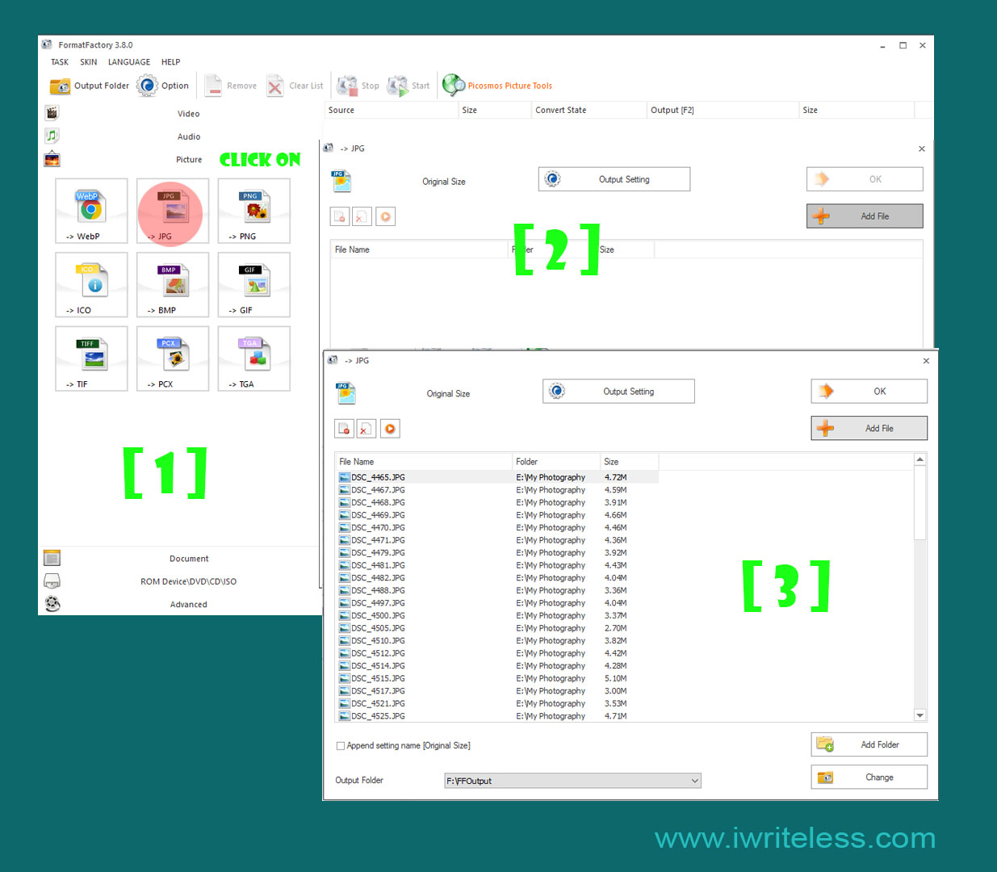Select file DSC_4500.JPG in the list
This screenshot has height=872, width=997.
496,615
